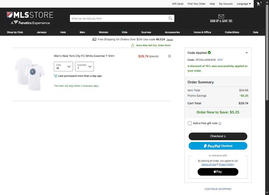Click the Order Now to Save: $5.25 text
Screen dimensions: 269x195
[x=218, y=112]
